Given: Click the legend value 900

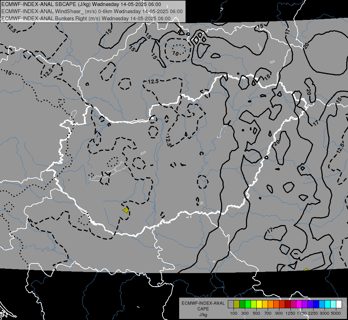Looking at the screenshot, I should 279,313.
